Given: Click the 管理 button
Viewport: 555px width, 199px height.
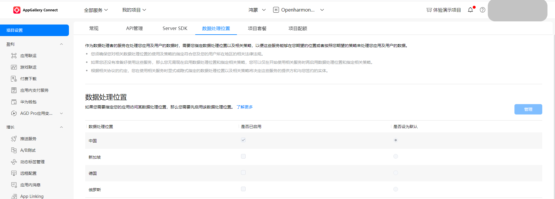Looking at the screenshot, I should point(528,109).
